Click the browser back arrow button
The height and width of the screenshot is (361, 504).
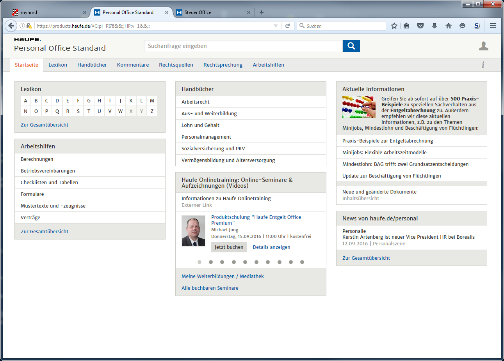coord(11,26)
